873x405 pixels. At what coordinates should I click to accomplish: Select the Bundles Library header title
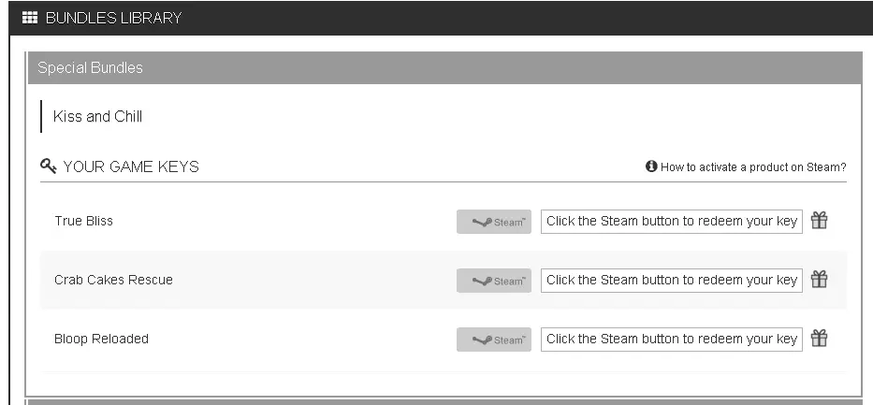[x=113, y=18]
